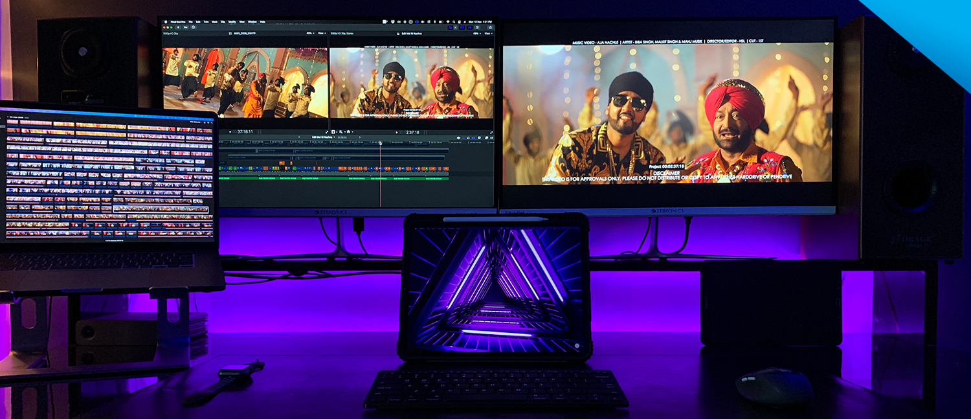Open the left viewer View options dropdown
Screen dimensions: 971x419
tap(322, 34)
